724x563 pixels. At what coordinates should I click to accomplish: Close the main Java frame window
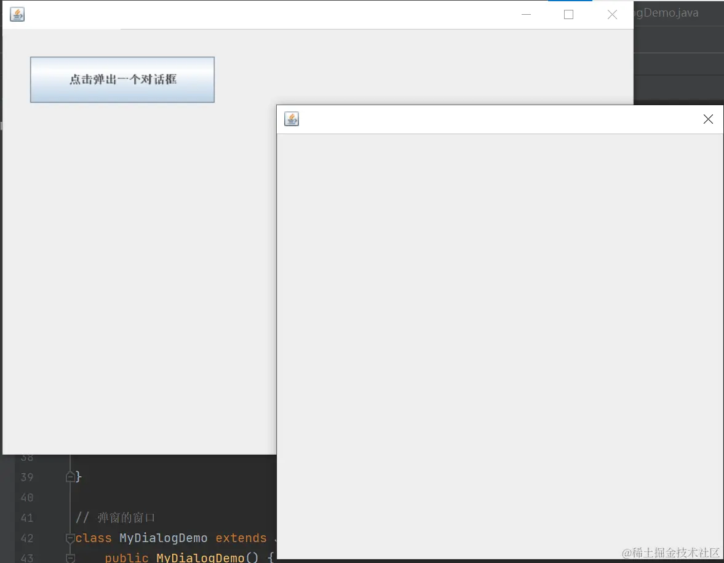612,15
